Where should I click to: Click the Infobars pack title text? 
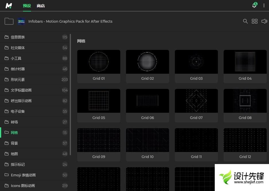[70, 21]
